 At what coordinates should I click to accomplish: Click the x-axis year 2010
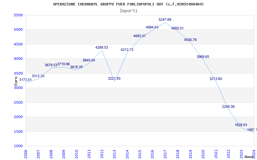(x=76, y=154)
